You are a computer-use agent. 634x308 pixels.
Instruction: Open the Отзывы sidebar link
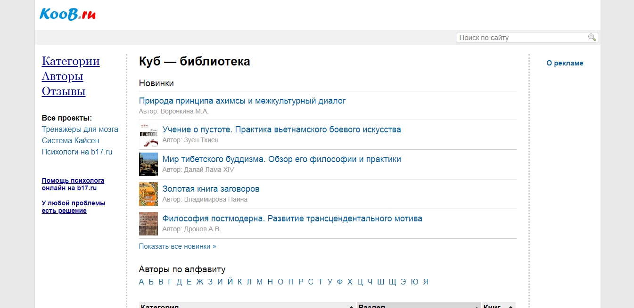pyautogui.click(x=64, y=91)
